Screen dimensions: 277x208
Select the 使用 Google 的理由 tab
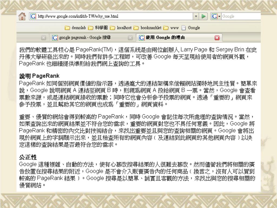pyautogui.click(x=179, y=37)
